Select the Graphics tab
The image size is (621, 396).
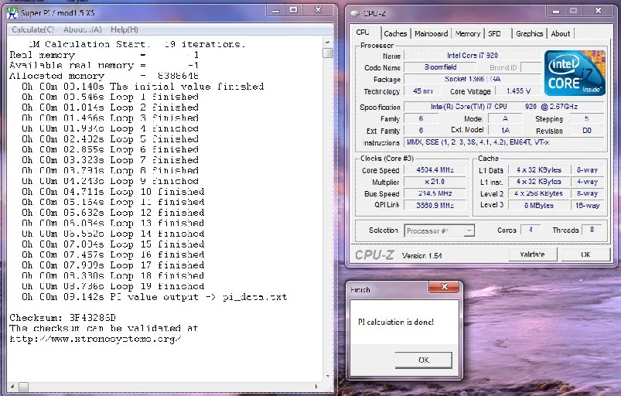529,34
